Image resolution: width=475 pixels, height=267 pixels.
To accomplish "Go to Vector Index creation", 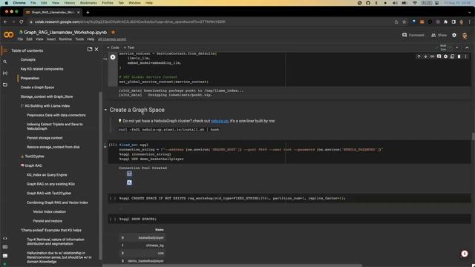I will click(x=50, y=211).
